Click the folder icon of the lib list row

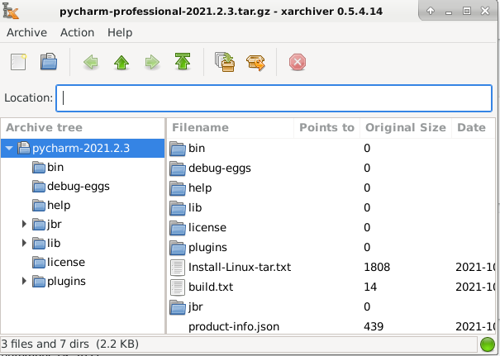point(178,208)
